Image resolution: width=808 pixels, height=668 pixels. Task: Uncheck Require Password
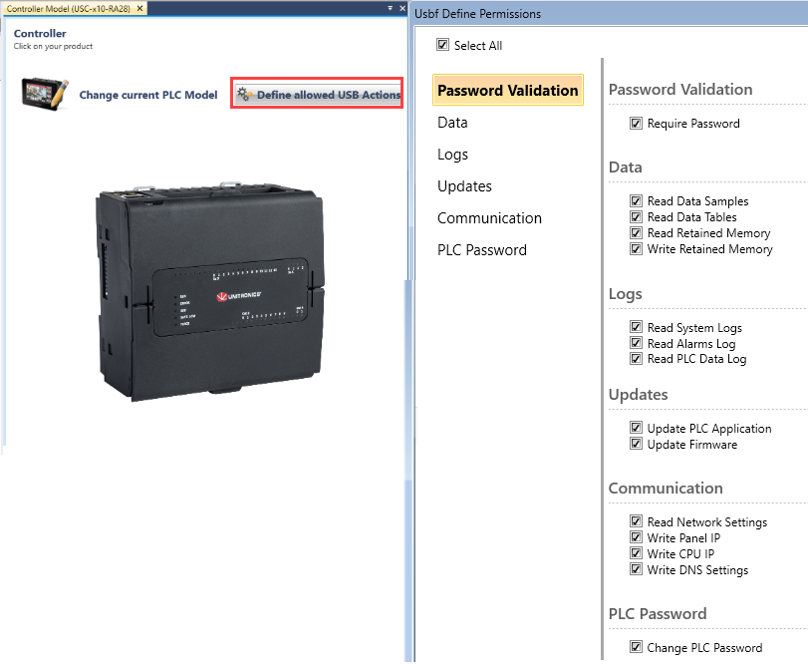(636, 123)
